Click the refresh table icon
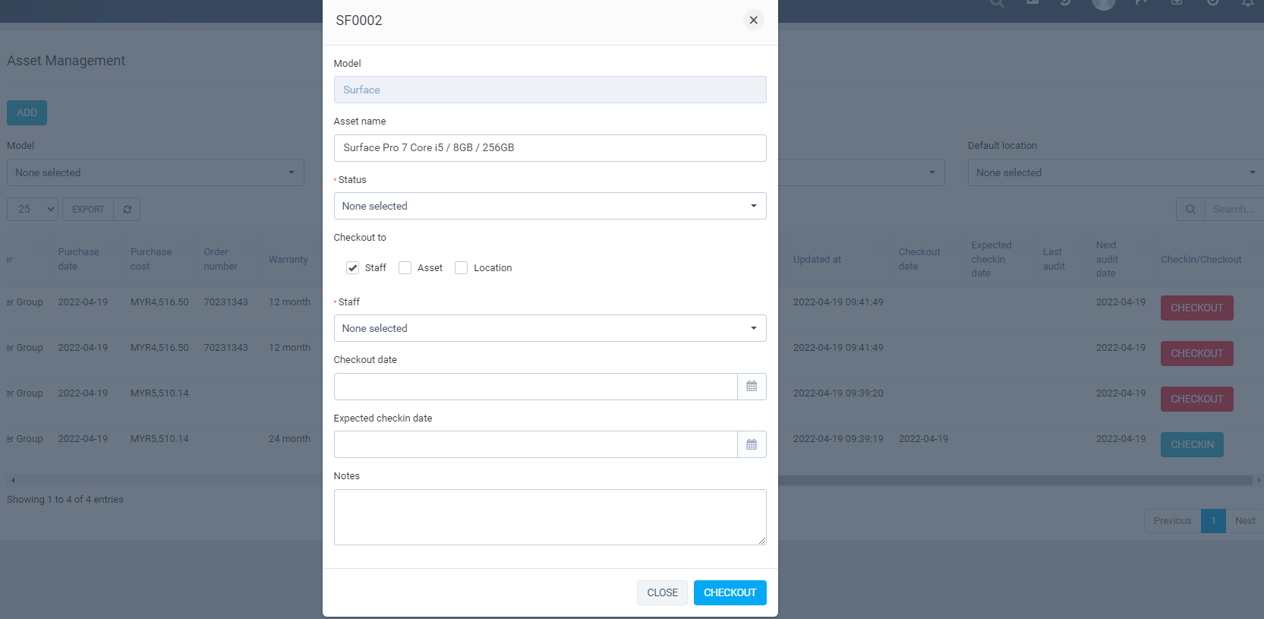 (127, 210)
